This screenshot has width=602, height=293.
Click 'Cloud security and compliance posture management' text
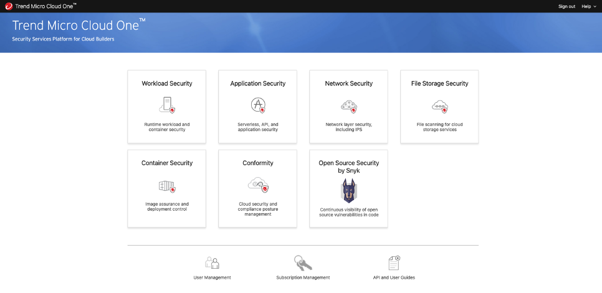258,209
